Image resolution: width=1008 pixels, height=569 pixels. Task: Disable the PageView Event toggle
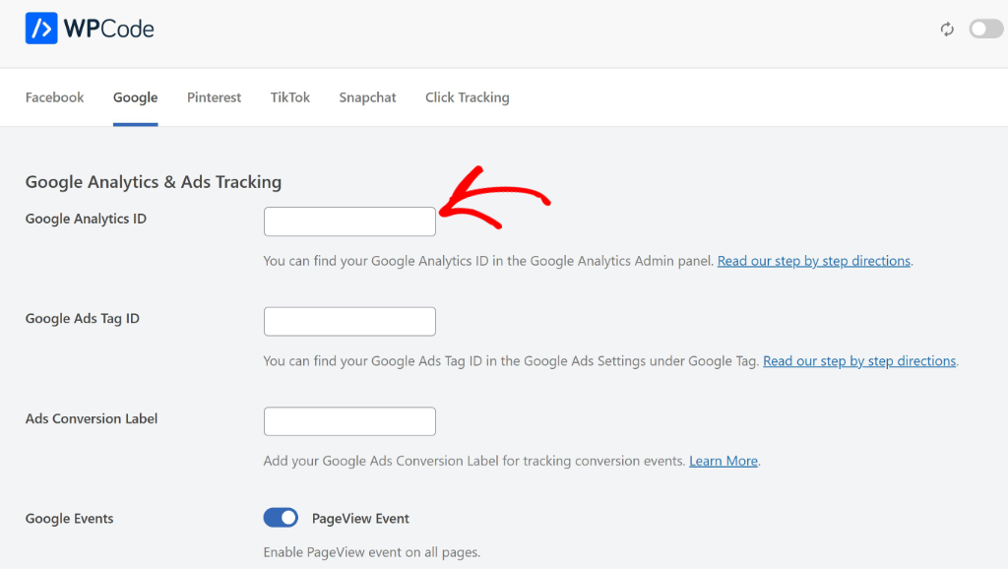point(281,518)
